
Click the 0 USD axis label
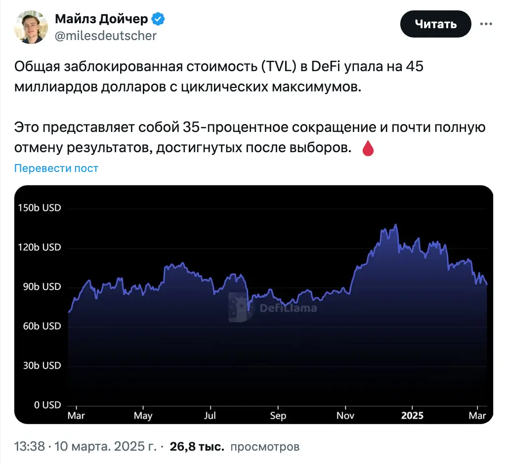click(47, 405)
